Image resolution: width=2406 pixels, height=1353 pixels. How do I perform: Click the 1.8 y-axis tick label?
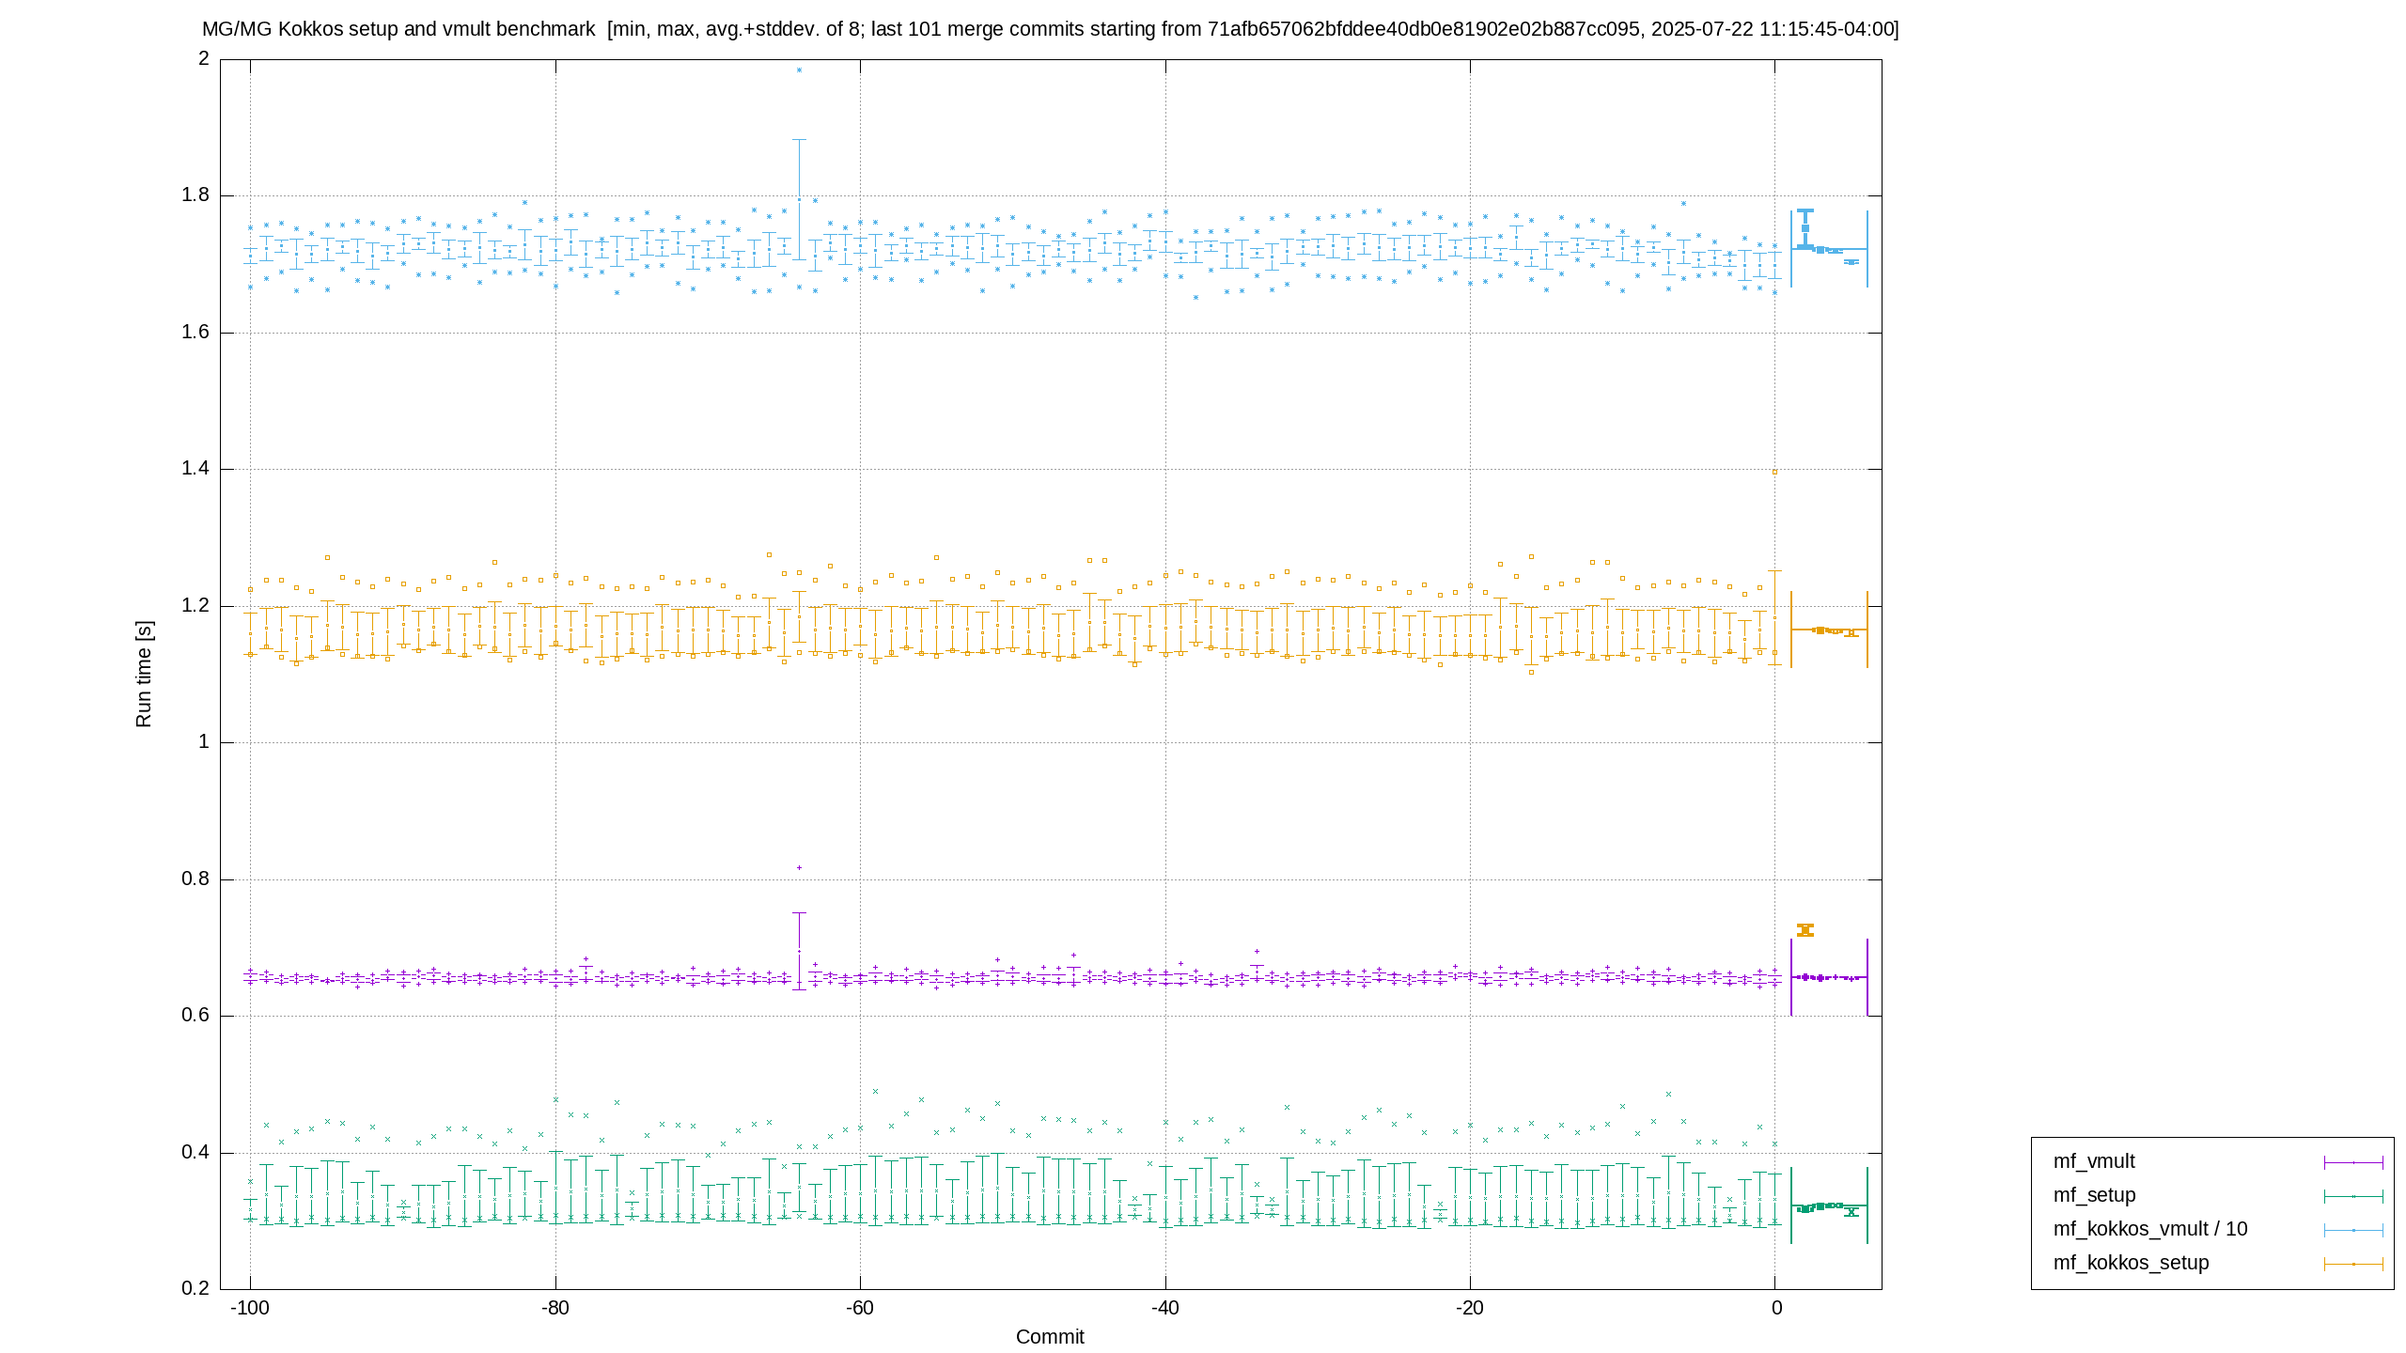click(195, 196)
